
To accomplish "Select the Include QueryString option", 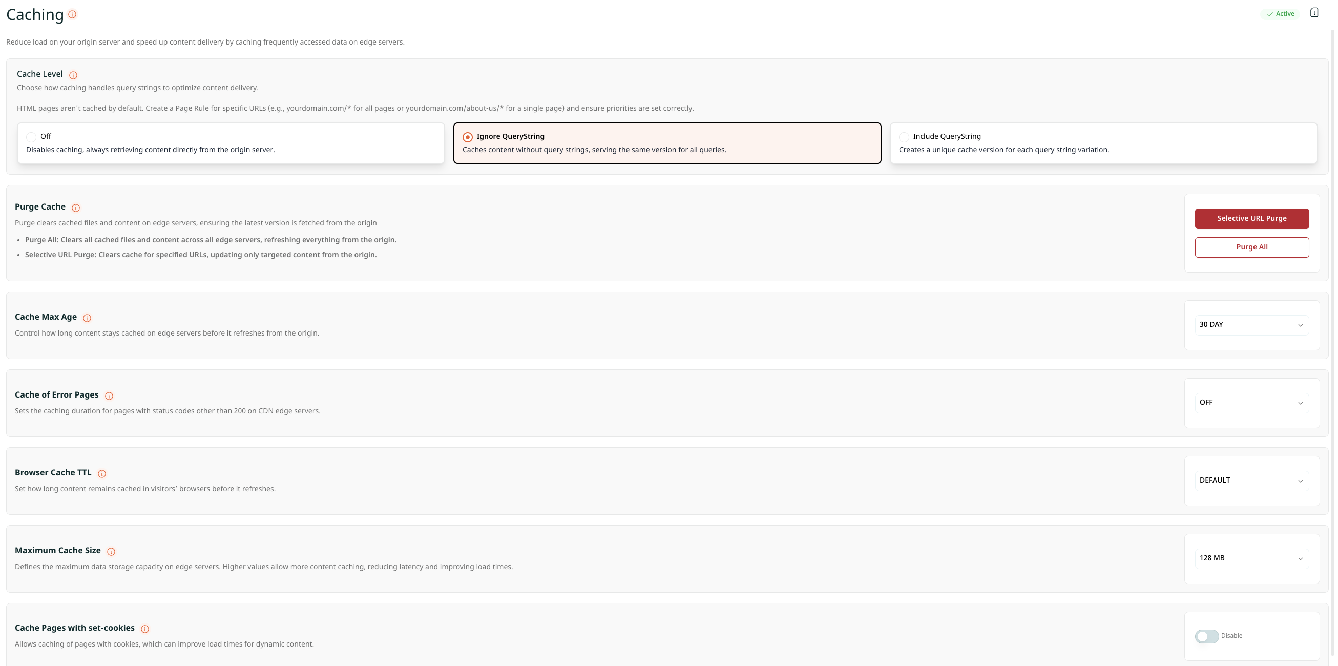I will pos(904,137).
